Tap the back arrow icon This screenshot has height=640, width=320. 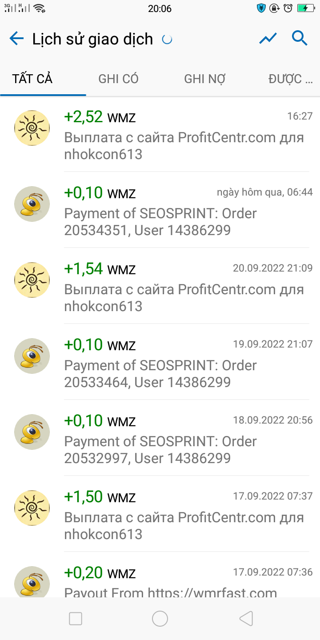pyautogui.click(x=16, y=39)
